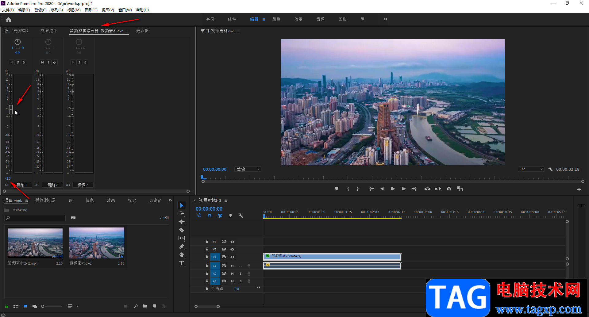The height and width of the screenshot is (317, 589).
Task: Toggle V1 track visibility eye
Action: pyautogui.click(x=232, y=257)
